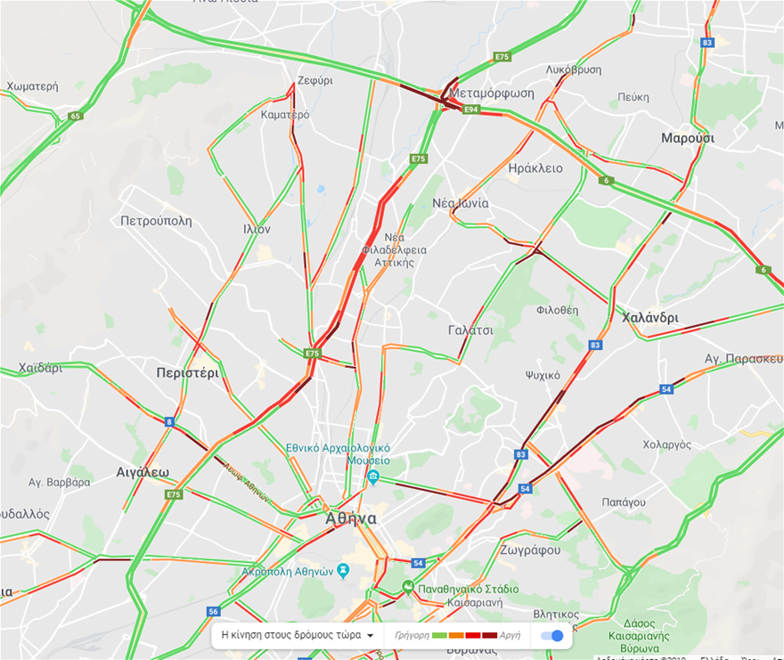Click the Acropolis of Athens landmark pin

343,571
